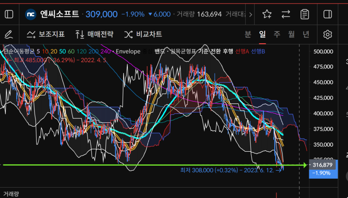Click the 일목균형표 indicator legend
348x198 pixels.
183,51
